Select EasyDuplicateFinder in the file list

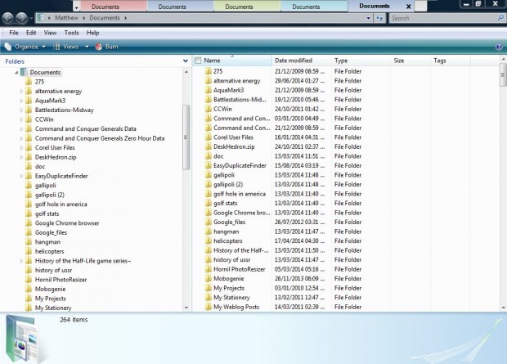tap(240, 165)
